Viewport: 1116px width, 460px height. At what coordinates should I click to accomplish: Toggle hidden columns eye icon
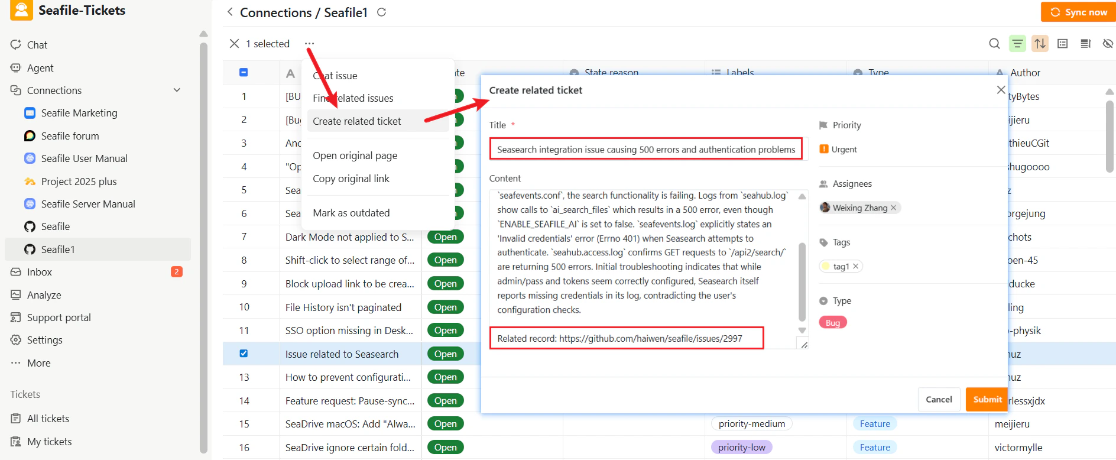(1108, 44)
